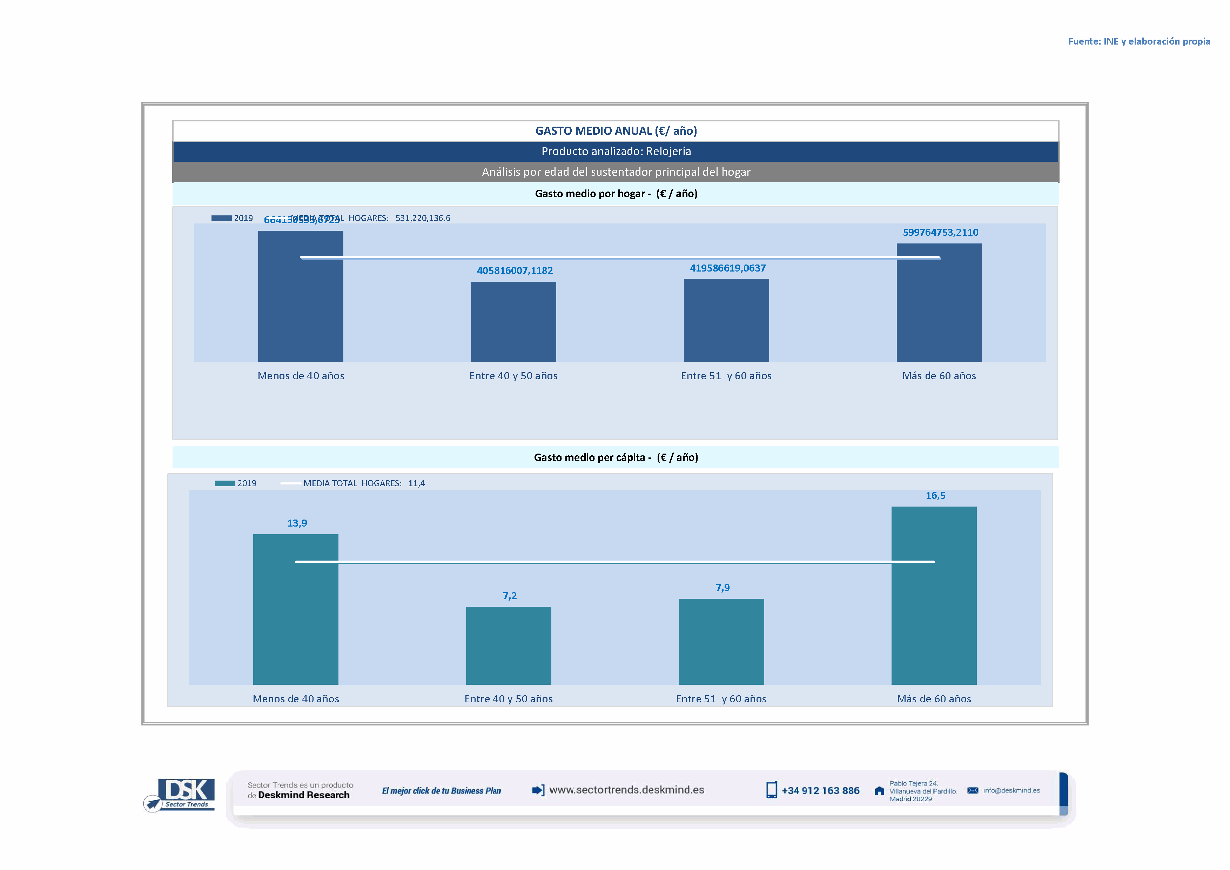This screenshot has width=1230, height=870.
Task: Click the 16,5 data label
Action: (x=935, y=496)
